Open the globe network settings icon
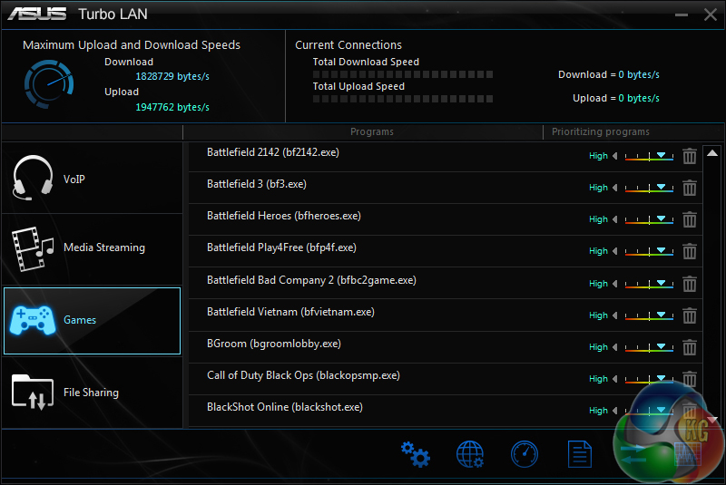The image size is (726, 485). pyautogui.click(x=470, y=453)
